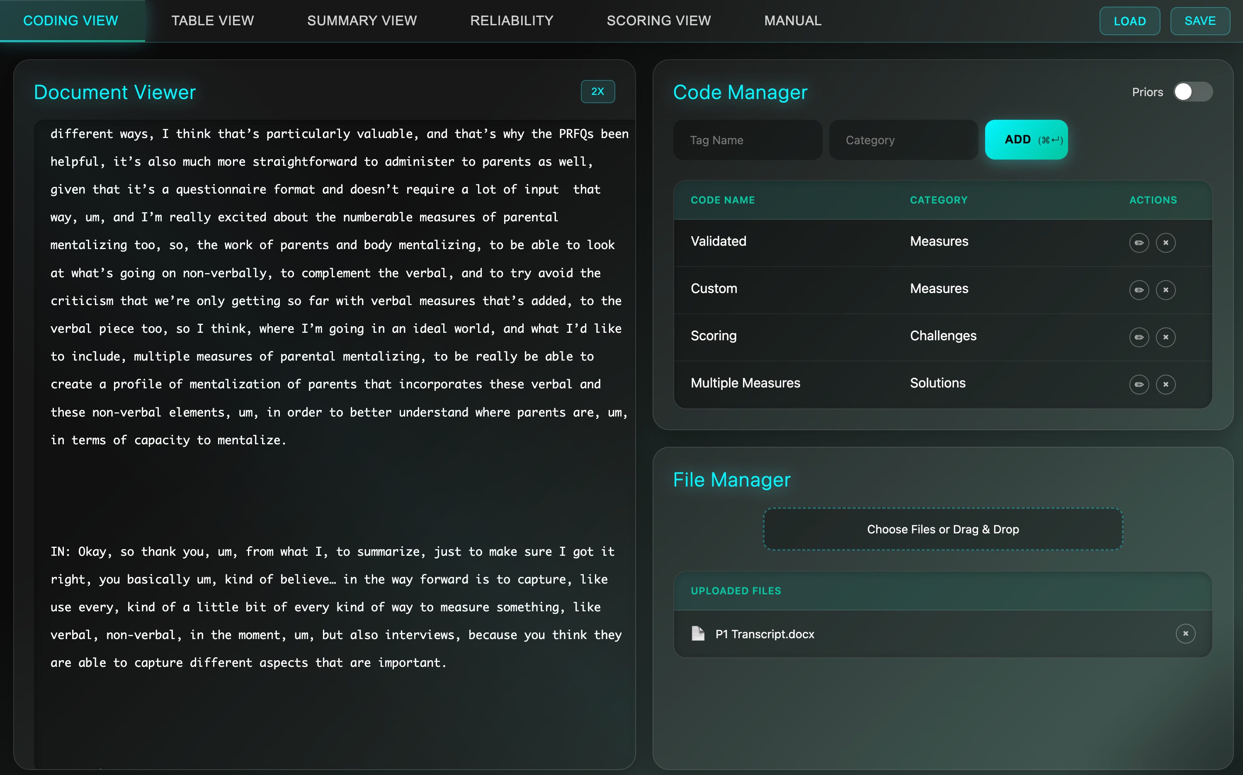Switch to the Table View tab
Screen dimensions: 1243x775
[212, 20]
